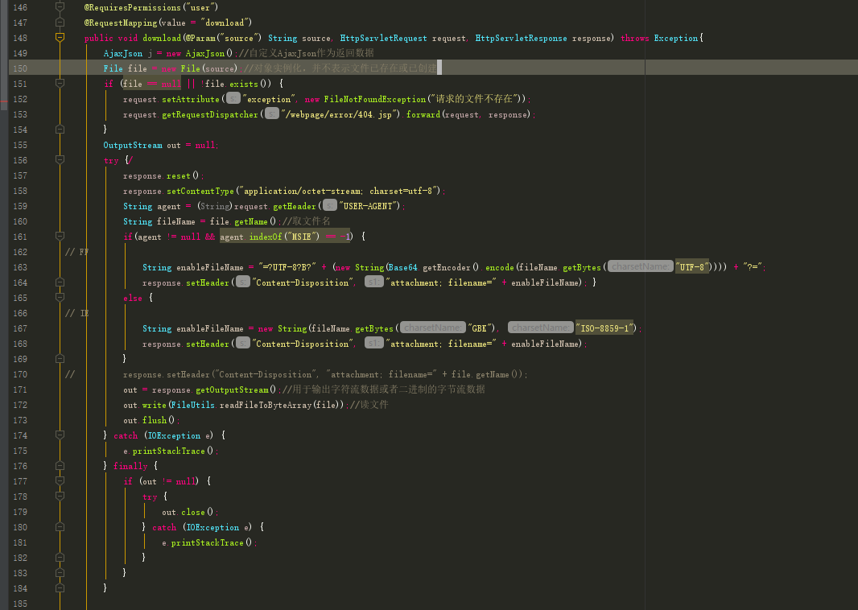
Task: Click the @RequestMapping annotation text
Action: point(121,23)
